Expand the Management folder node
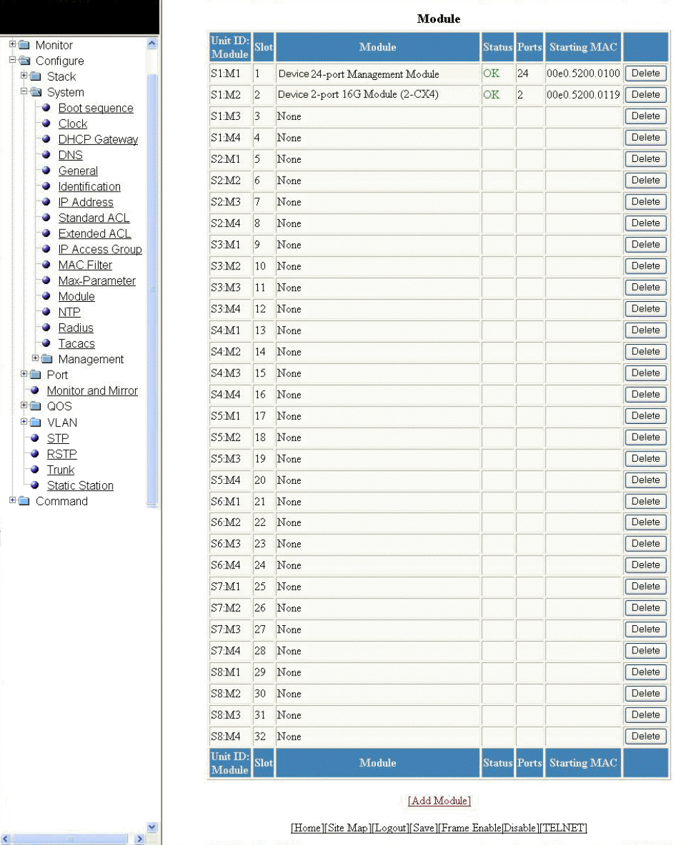696x845 pixels. tap(36, 359)
